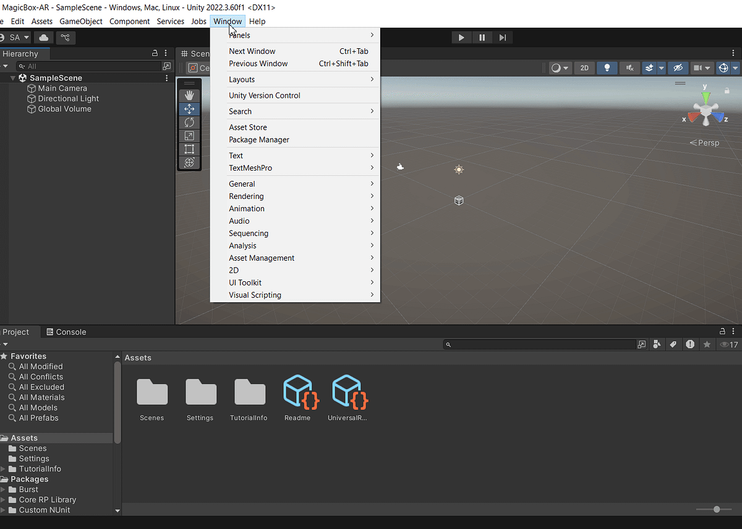Viewport: 742px width, 529px height.
Task: Toggle scene lighting in the Scene view
Action: 607,68
